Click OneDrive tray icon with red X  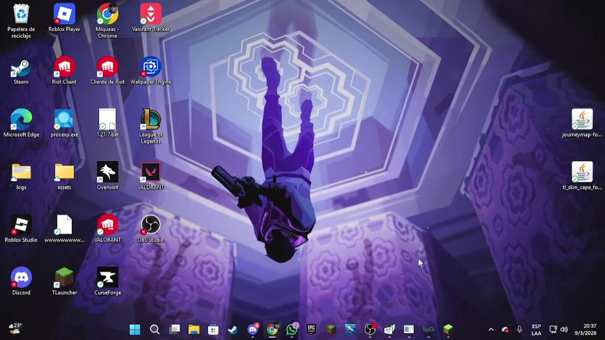coord(505,330)
